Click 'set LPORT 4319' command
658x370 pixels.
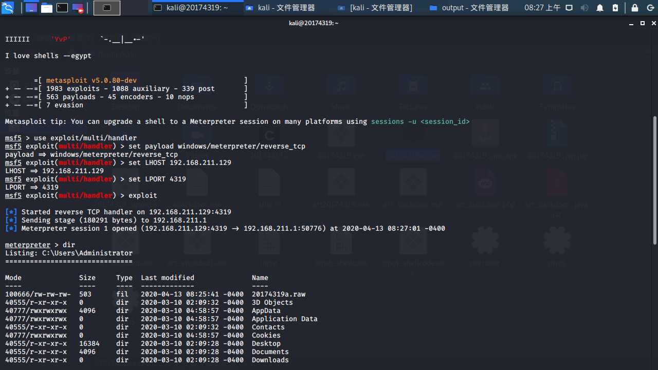(x=157, y=179)
